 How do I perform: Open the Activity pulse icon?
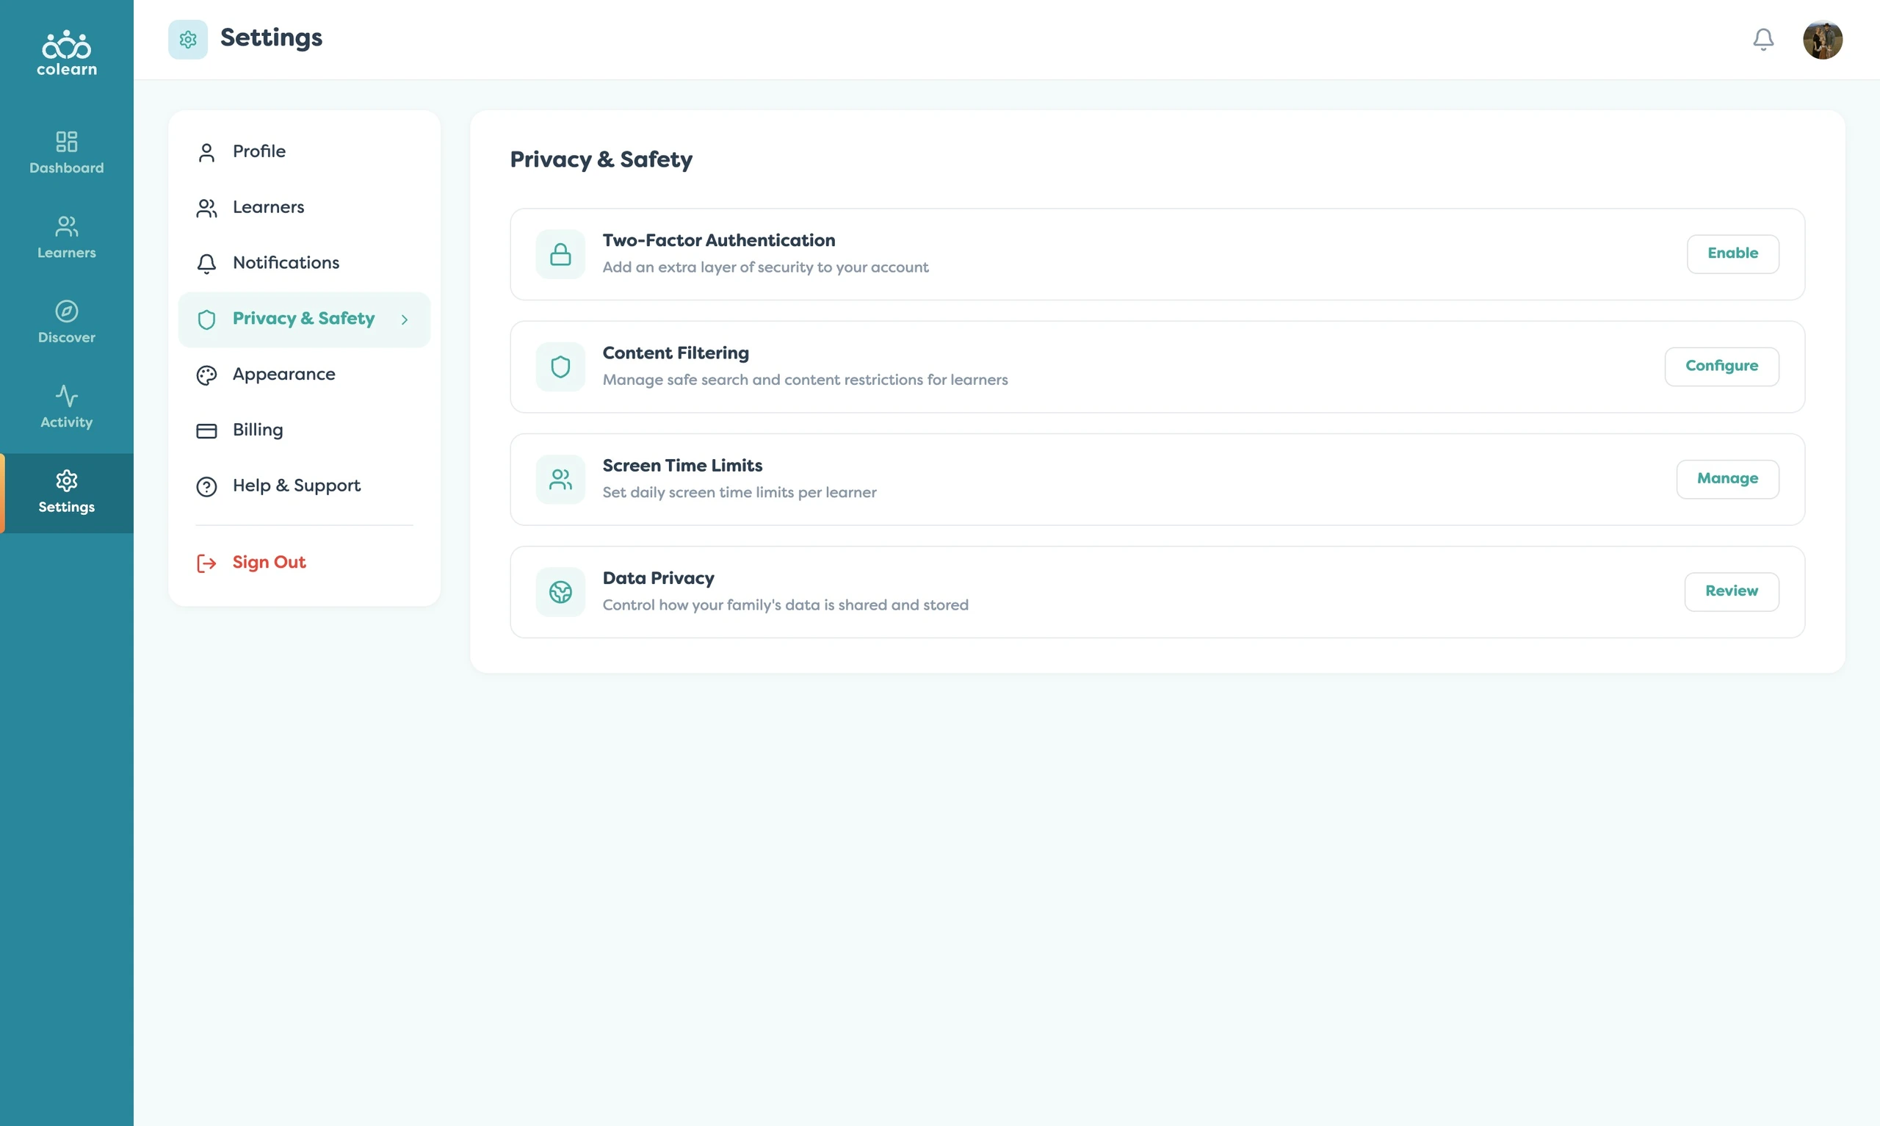(x=67, y=395)
